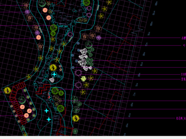Screen dimensions: 186x139
Task: Click the small white rock below fountain
Action: point(52,80)
